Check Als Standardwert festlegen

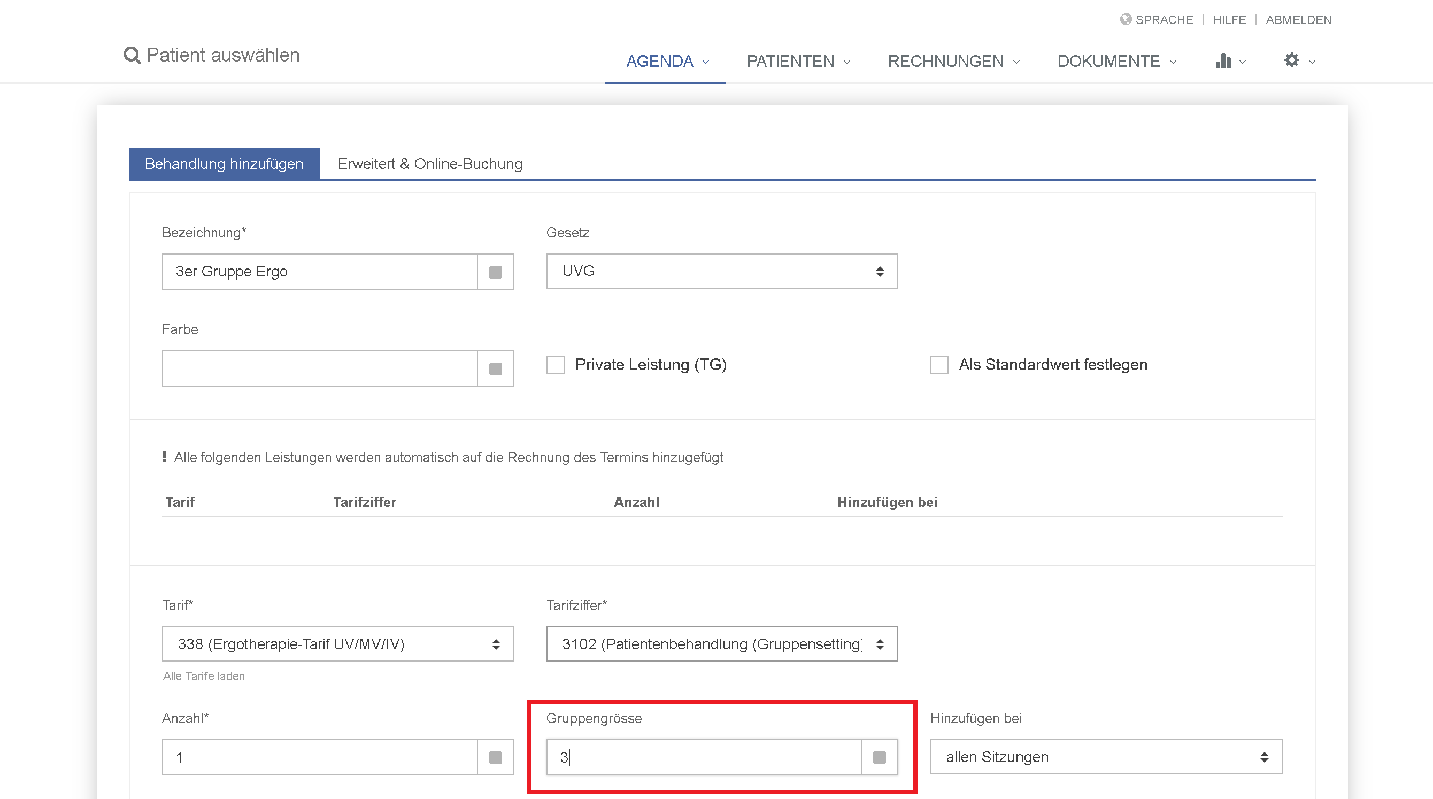coord(939,365)
